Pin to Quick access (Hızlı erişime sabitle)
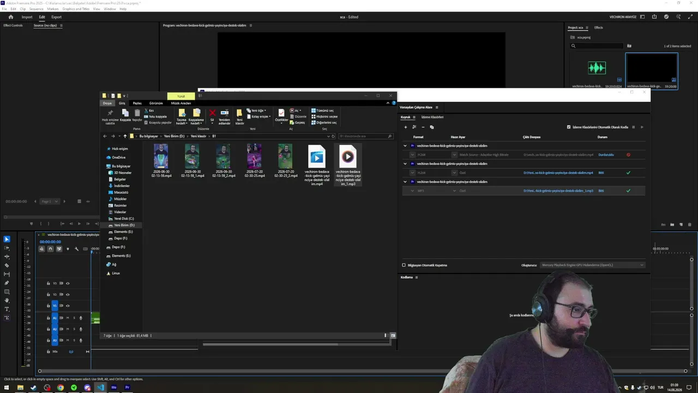 click(x=110, y=117)
